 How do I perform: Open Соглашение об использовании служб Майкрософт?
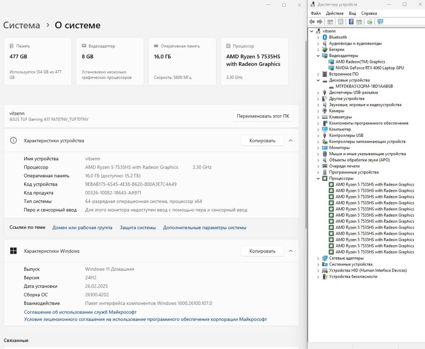(x=80, y=312)
